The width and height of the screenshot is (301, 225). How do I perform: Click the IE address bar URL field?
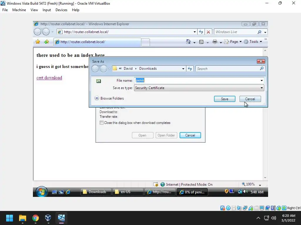(x=128, y=32)
